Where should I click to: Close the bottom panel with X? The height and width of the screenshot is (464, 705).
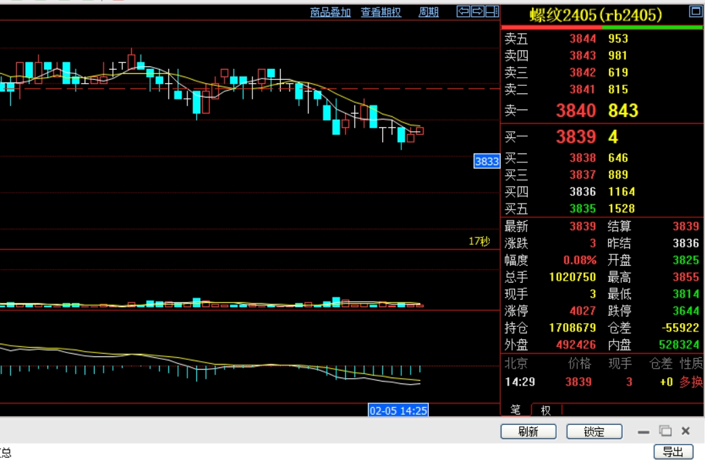685,431
